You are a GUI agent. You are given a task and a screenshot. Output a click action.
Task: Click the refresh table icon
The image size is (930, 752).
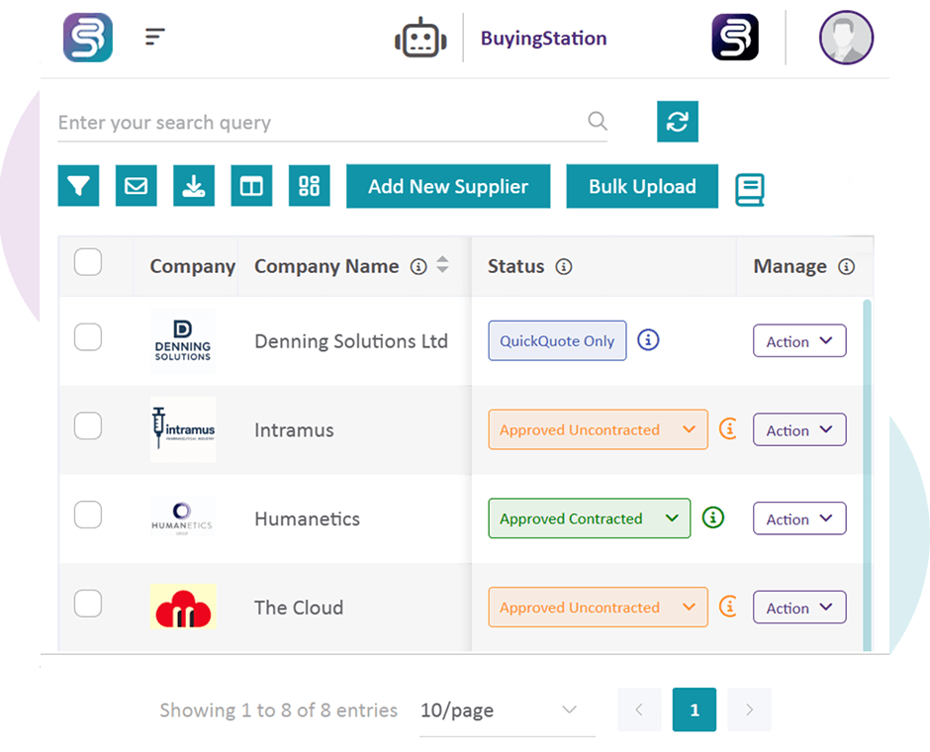coord(678,122)
